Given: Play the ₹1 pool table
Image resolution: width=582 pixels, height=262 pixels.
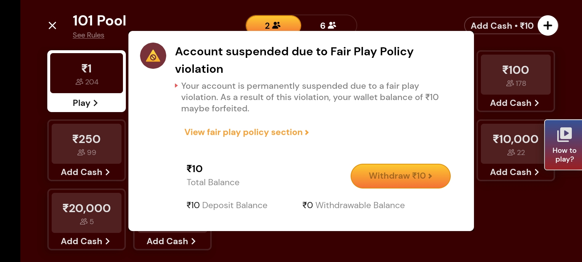Looking at the screenshot, I should (x=85, y=103).
